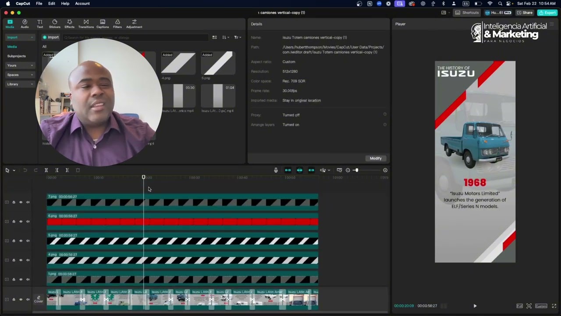Mute the 1.png track speaker icon
561x316 pixels.
[28, 280]
